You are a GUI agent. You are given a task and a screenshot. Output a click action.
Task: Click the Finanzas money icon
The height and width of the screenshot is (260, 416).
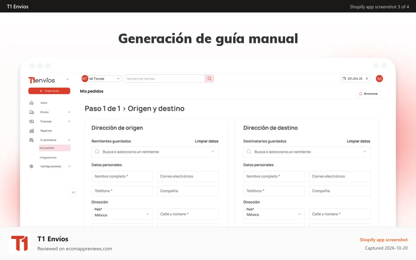[32, 122]
